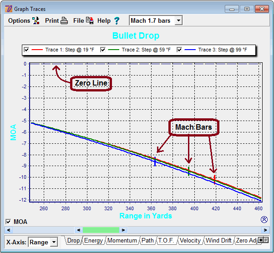274x253 pixels.
Task: Click the File save icon
Action: 90,20
